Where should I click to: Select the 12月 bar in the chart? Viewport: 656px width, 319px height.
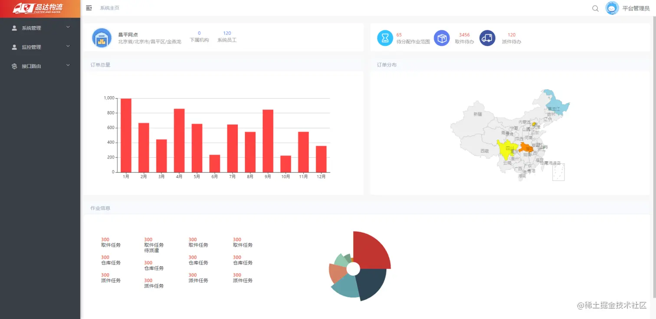321,159
